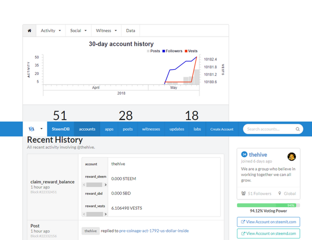This screenshot has height=240, width=312.
Task: Expand the Activity dropdown menu
Action: (x=51, y=30)
